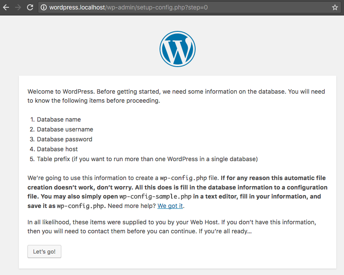Click the "Database username" list item
The width and height of the screenshot is (344, 275).
pos(65,129)
